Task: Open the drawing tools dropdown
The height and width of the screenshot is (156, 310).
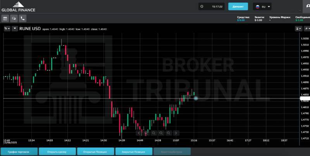Action: pos(7,29)
